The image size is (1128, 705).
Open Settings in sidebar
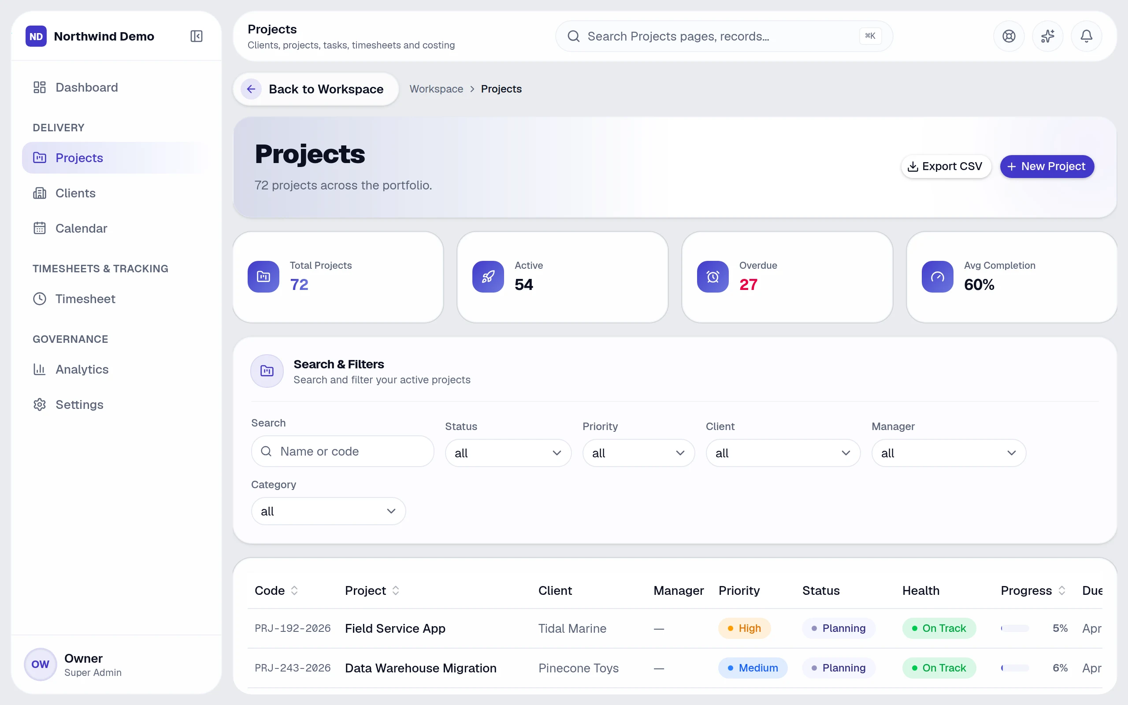tap(115, 405)
